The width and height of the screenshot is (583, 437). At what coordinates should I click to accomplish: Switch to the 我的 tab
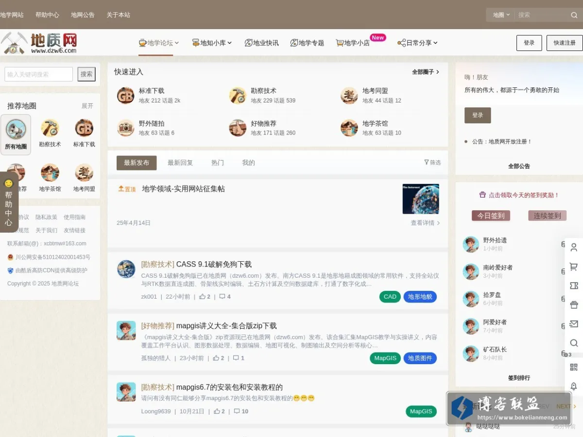[x=249, y=163]
